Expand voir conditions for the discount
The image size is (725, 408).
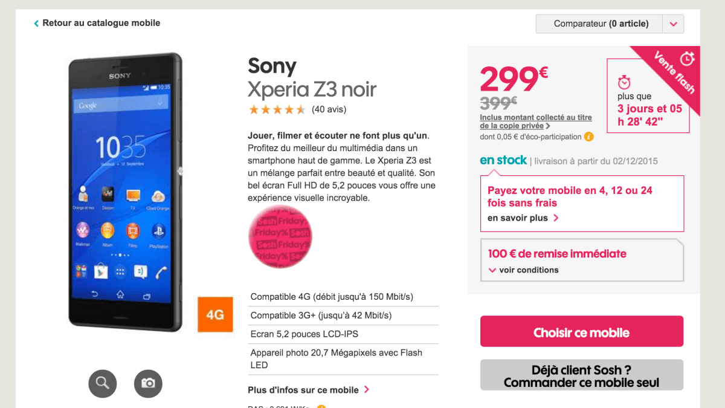(x=523, y=270)
